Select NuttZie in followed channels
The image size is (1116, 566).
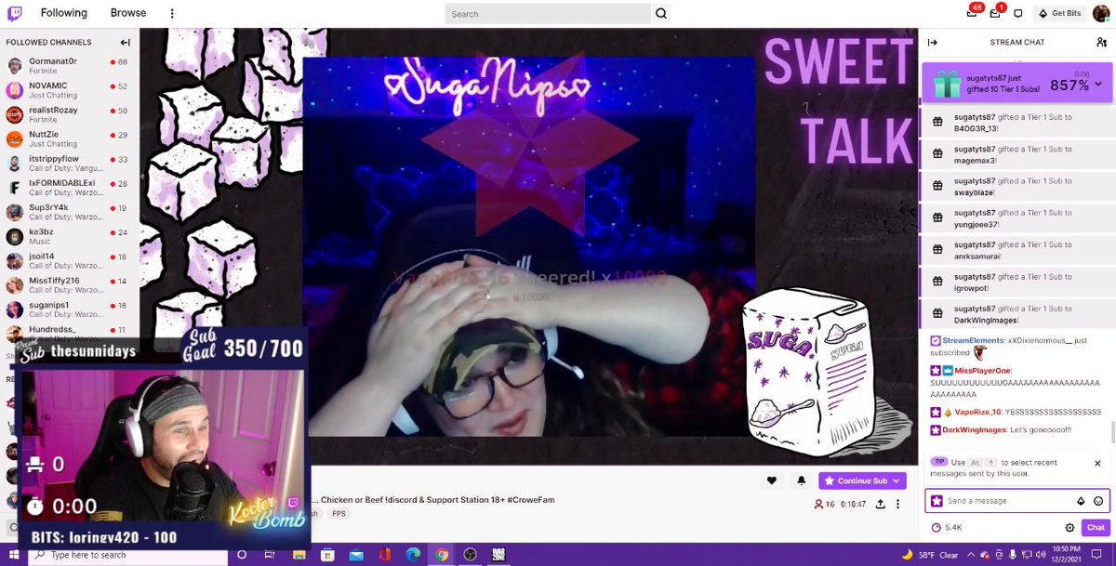click(x=70, y=138)
